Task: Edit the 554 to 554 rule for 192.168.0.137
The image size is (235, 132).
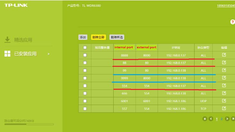Action: 224,85
